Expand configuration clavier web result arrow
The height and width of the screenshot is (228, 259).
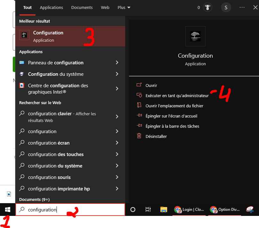coord(117,117)
